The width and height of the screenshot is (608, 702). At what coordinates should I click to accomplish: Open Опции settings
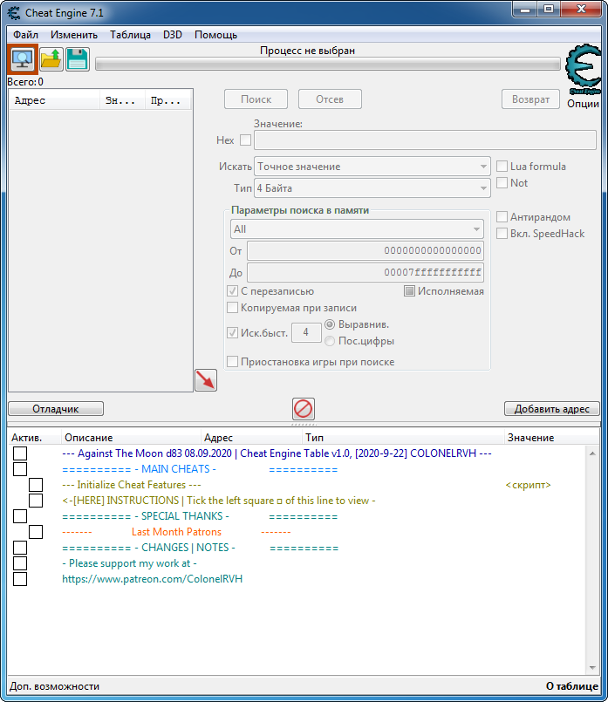coord(583,104)
